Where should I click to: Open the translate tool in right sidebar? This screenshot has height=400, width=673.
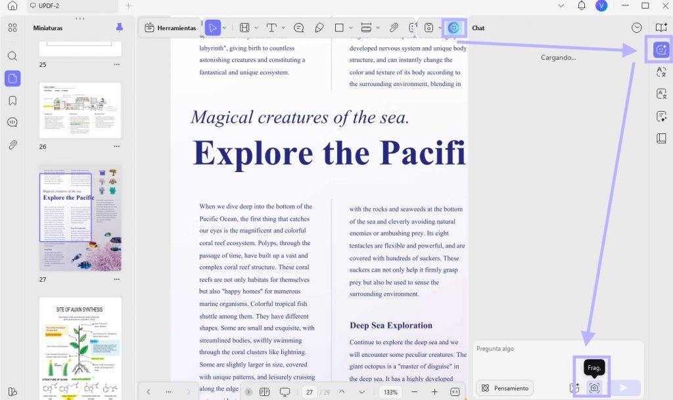pyautogui.click(x=661, y=72)
